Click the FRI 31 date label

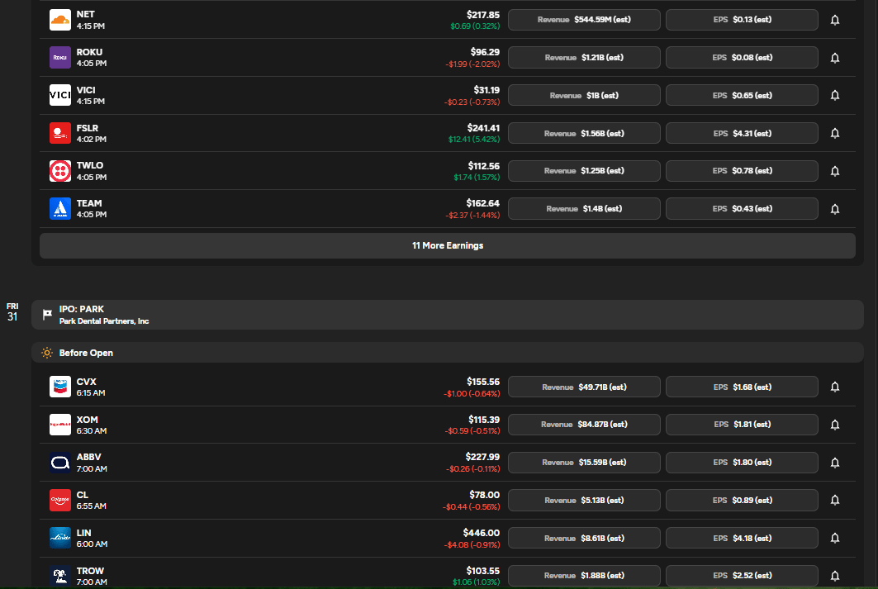[12, 312]
